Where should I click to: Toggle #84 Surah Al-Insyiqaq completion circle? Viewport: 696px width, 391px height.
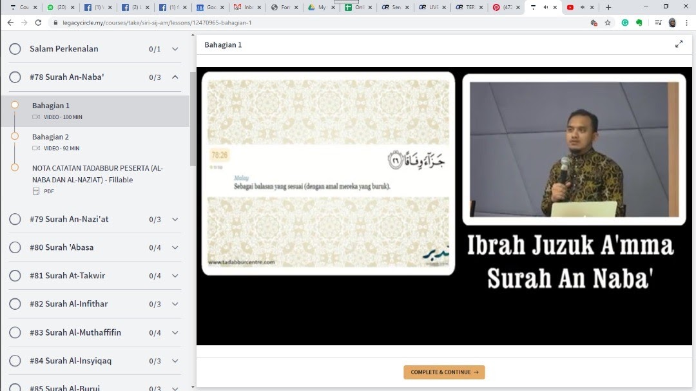point(15,361)
